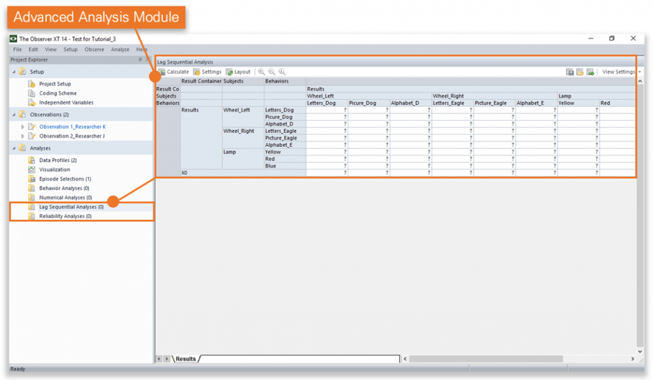Select Reliability Analyses (0) in tree
Image resolution: width=653 pixels, height=380 pixels.
click(65, 217)
